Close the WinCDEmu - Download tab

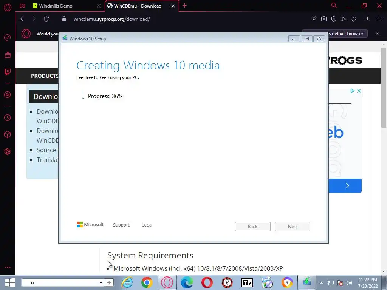(x=173, y=6)
